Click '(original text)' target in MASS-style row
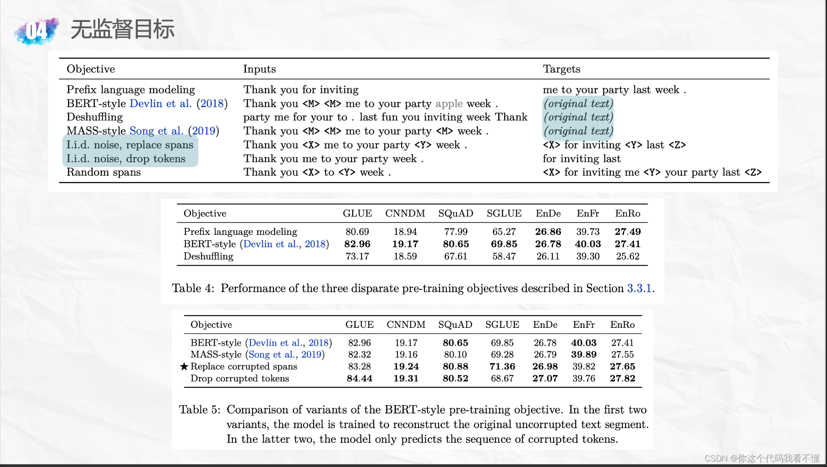The height and width of the screenshot is (467, 827). [x=578, y=131]
